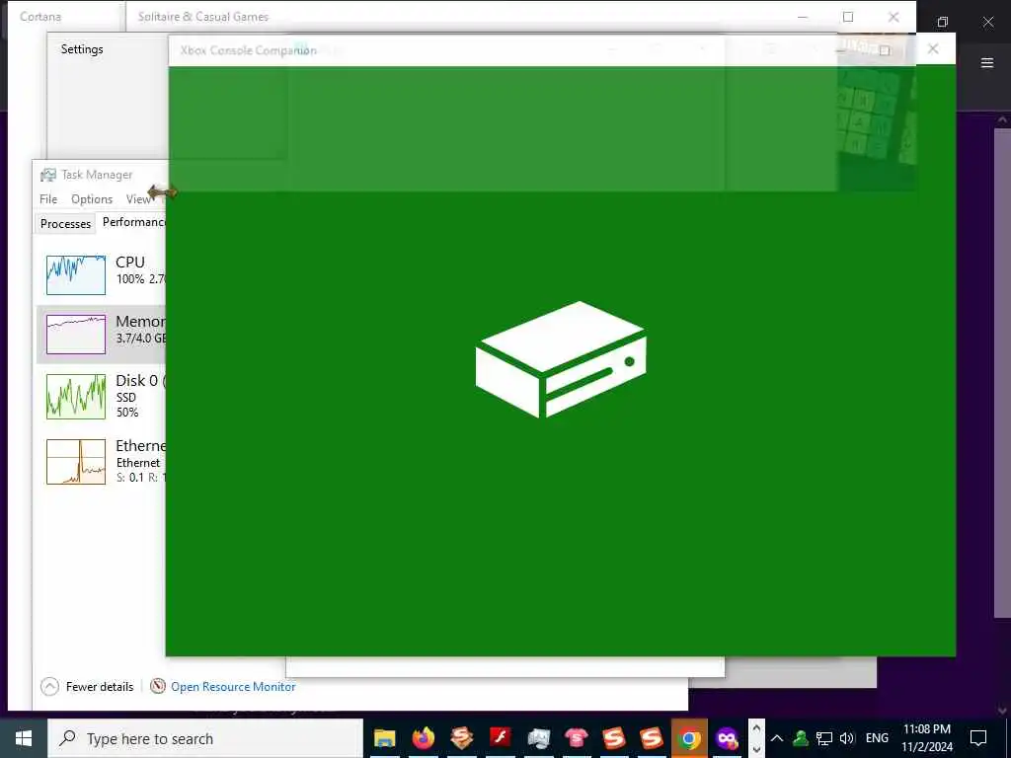
Task: Open the Action Center notifications icon
Action: pyautogui.click(x=978, y=738)
